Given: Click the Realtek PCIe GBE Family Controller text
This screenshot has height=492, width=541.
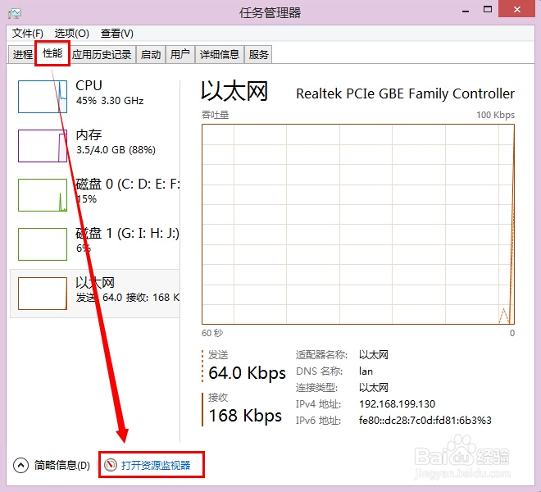Looking at the screenshot, I should tap(406, 93).
